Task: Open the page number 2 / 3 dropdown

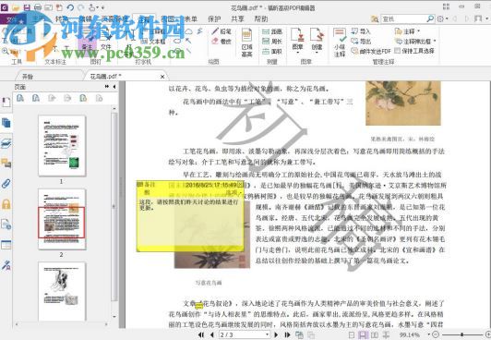Action: 268,334
